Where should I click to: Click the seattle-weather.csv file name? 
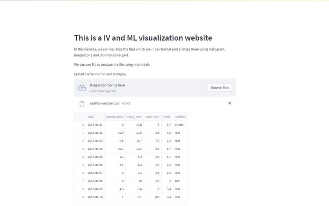[104, 103]
